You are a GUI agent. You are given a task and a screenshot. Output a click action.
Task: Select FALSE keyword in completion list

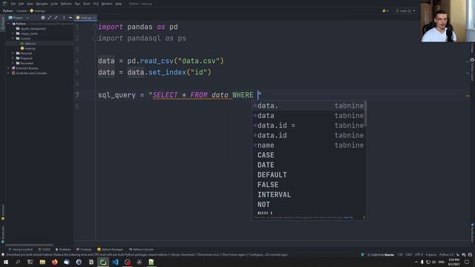[x=309, y=185]
